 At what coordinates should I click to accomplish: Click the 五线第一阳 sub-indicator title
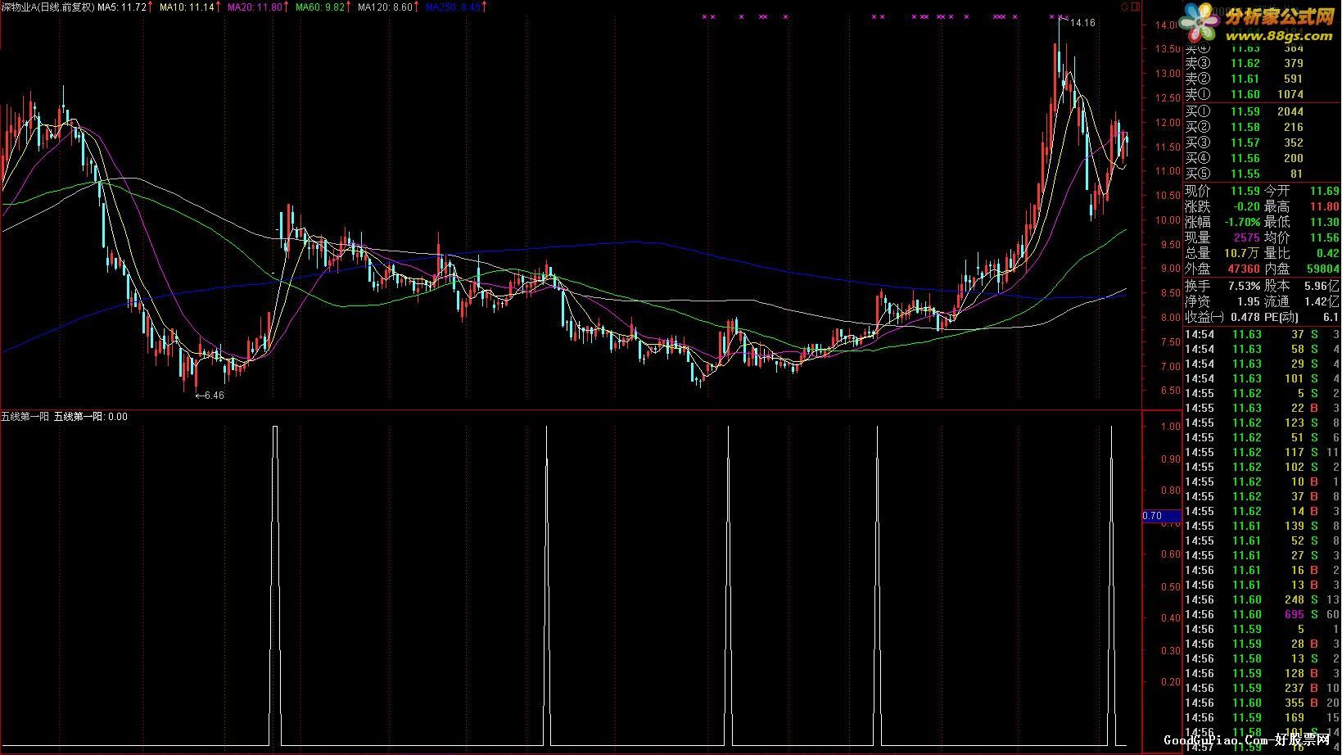click(x=25, y=417)
